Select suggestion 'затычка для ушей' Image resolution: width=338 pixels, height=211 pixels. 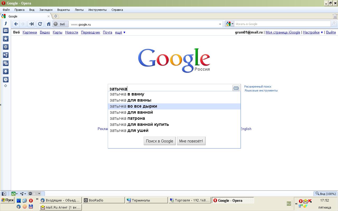[174, 131]
